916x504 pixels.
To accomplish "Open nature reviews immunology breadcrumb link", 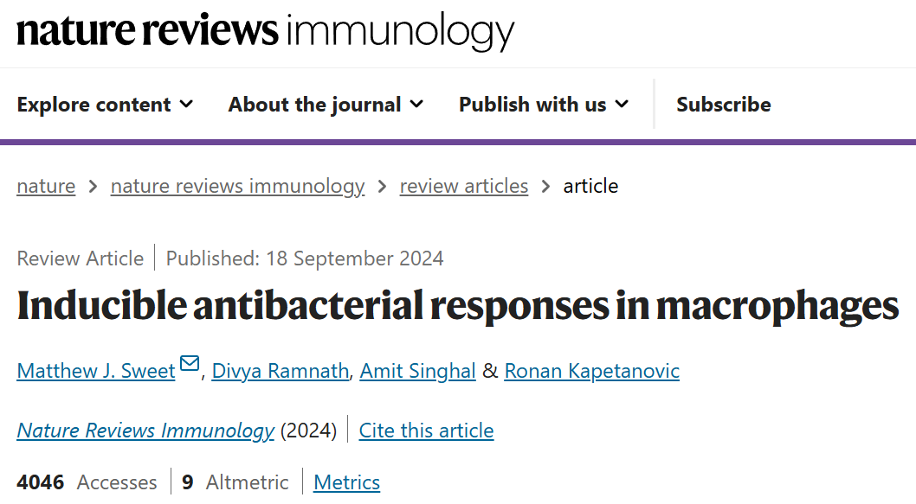I will pos(237,186).
